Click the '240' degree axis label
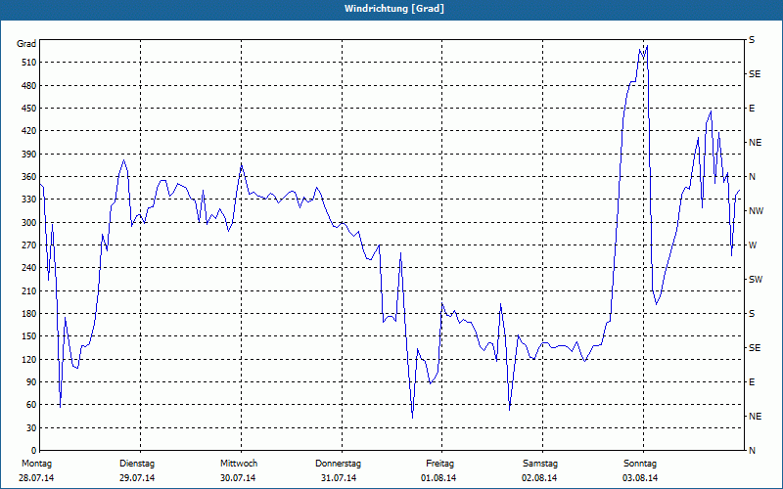Image resolution: width=783 pixels, height=489 pixels. point(29,268)
